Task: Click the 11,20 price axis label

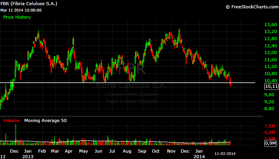Action: pyautogui.click(x=271, y=66)
